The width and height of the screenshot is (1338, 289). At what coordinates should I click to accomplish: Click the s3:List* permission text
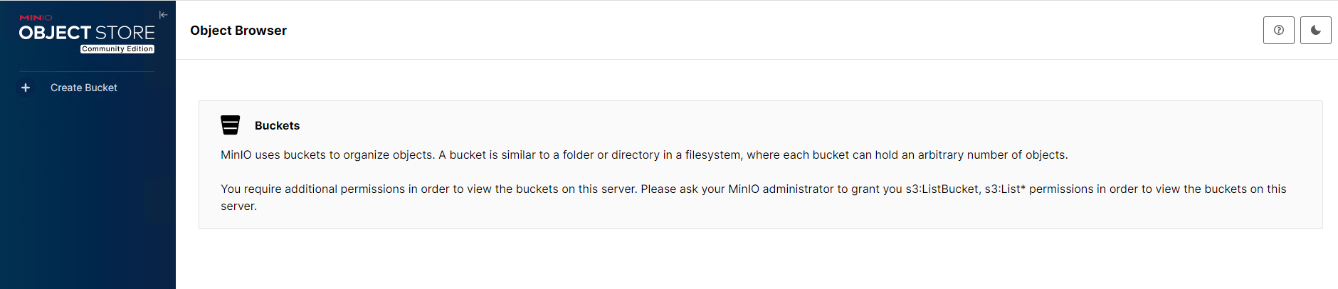click(1005, 189)
